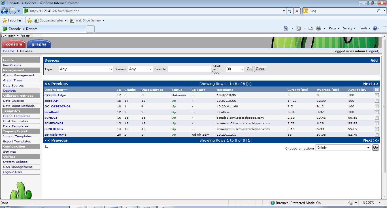Check the box for SCMEXCN01 row

click(x=377, y=123)
